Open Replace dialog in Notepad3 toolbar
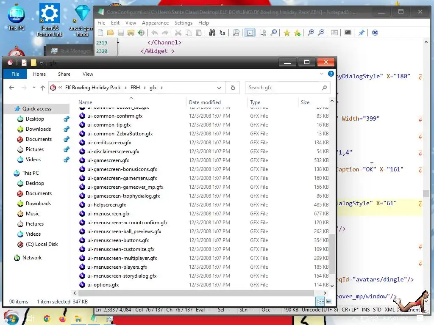The height and width of the screenshot is (325, 434). click(x=222, y=33)
